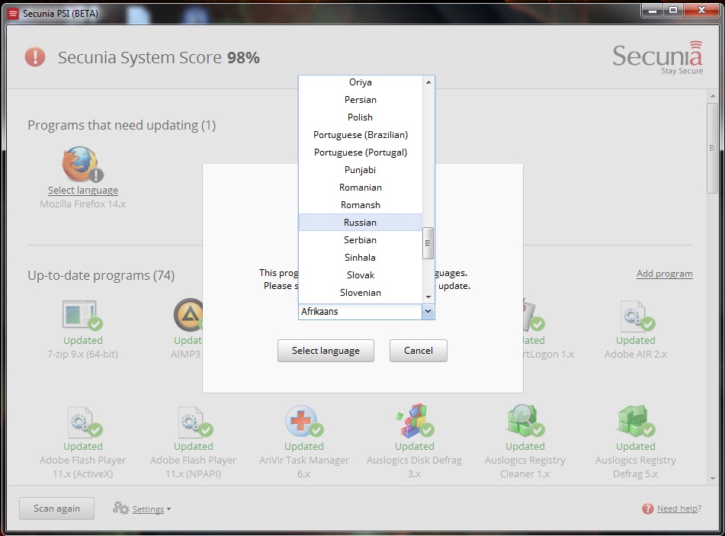725x536 pixels.
Task: Click the Secunia Stay Secure logo
Action: click(657, 58)
